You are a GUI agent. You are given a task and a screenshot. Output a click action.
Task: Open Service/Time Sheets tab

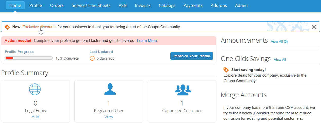(91, 5)
